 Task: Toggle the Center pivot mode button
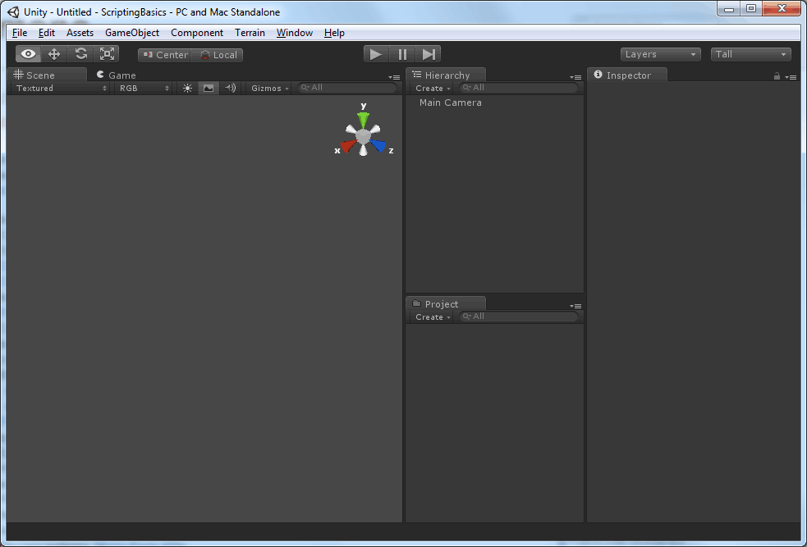(165, 55)
